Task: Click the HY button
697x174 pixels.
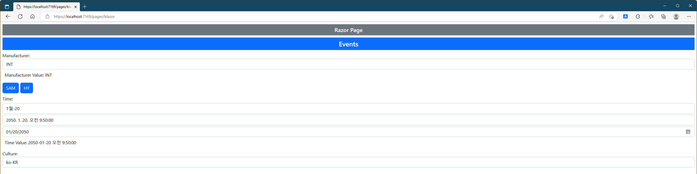Action: tap(27, 88)
